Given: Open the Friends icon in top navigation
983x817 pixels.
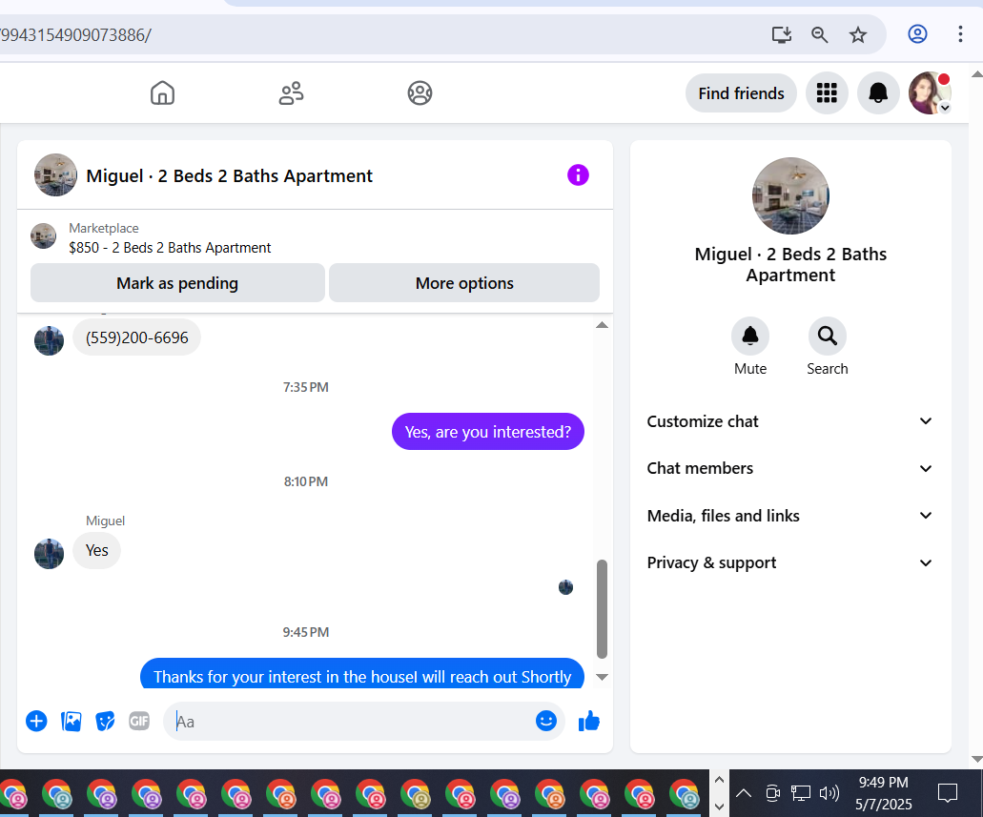Looking at the screenshot, I should [x=291, y=92].
